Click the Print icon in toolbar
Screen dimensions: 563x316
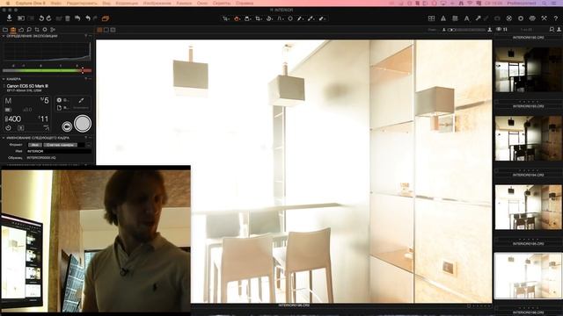[532, 18]
